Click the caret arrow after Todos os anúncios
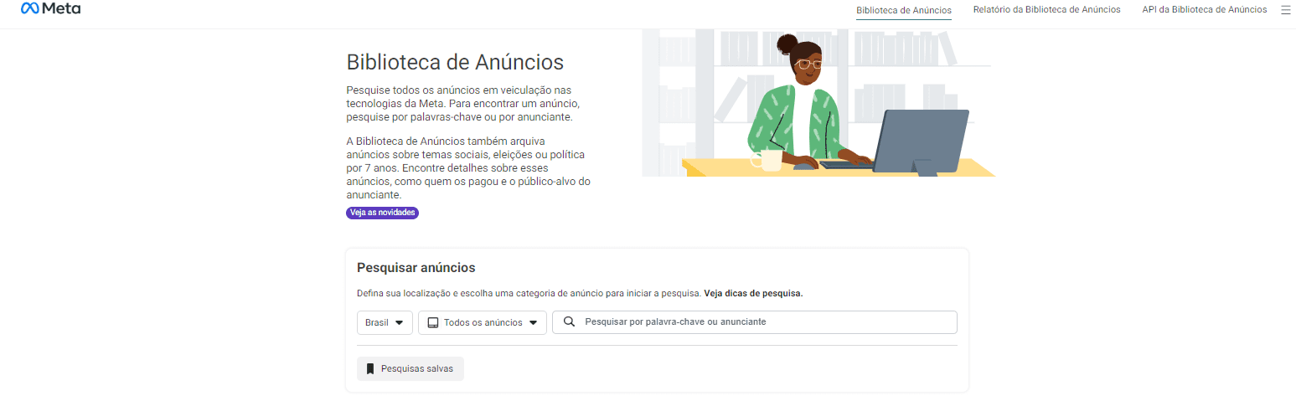The image size is (1296, 401). 533,323
